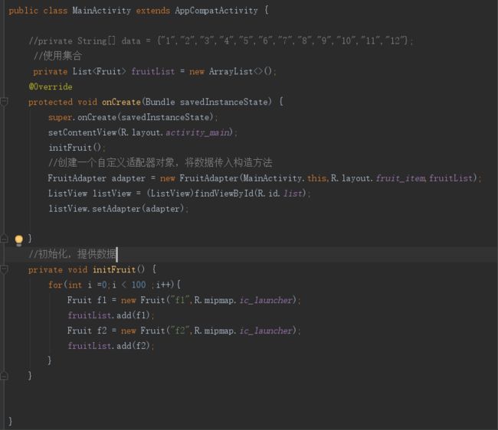Click the findViewById call text
The height and width of the screenshot is (430, 498).
pos(224,194)
